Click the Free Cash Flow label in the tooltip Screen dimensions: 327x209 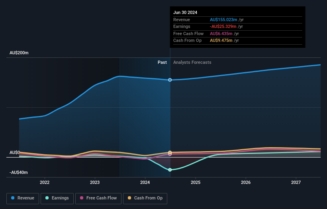pyautogui.click(x=188, y=34)
